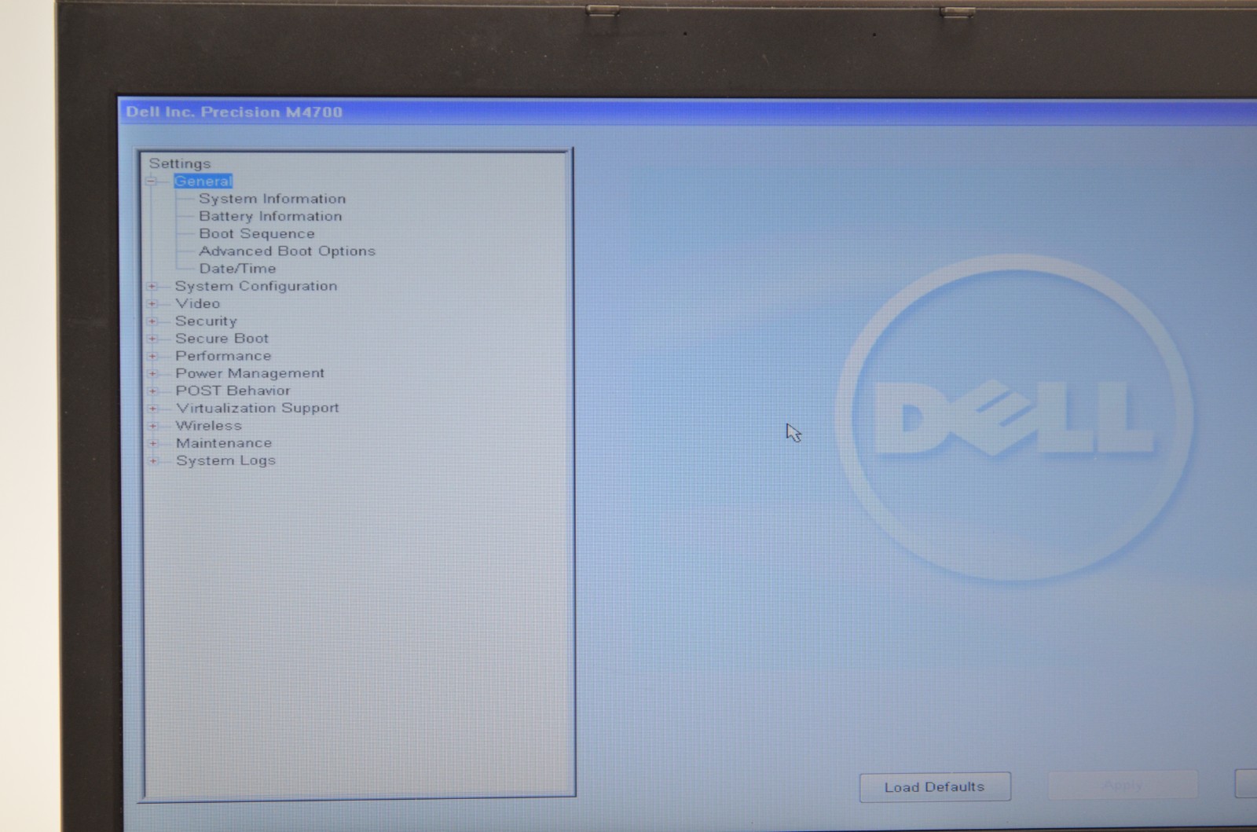Viewport: 1257px width, 832px height.
Task: Click the Load Defaults button
Action: (x=935, y=787)
